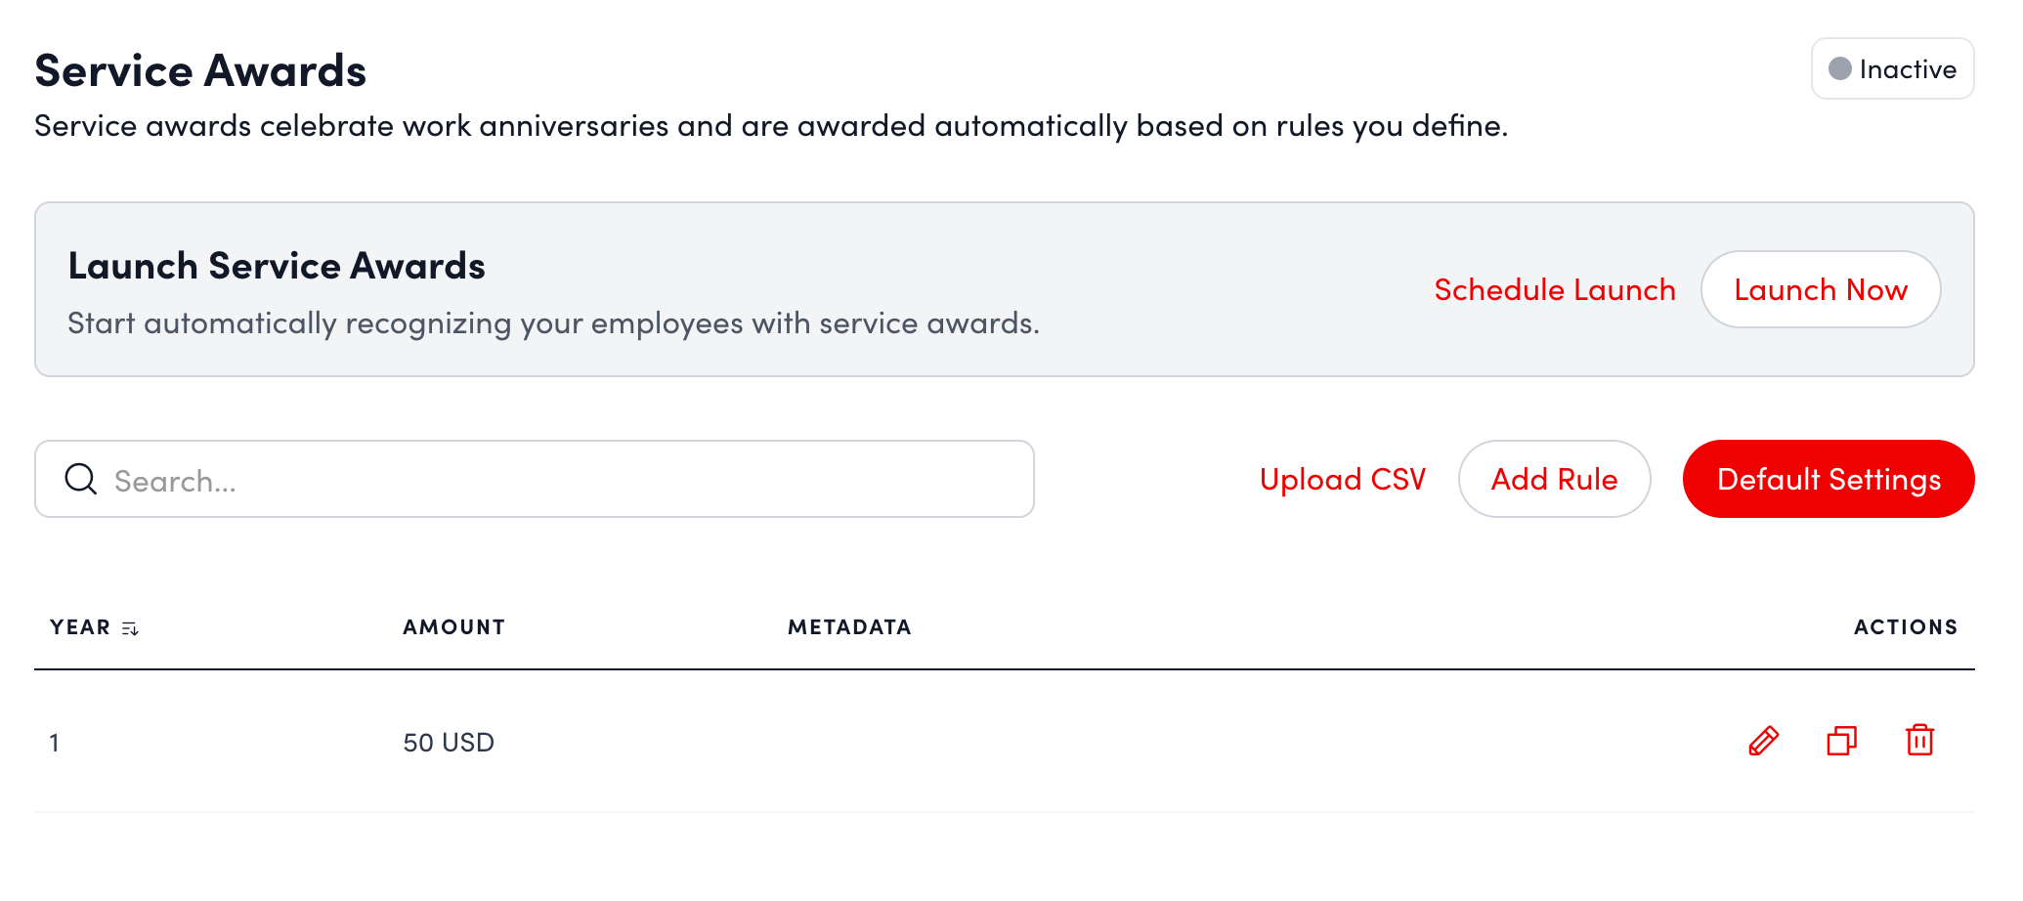This screenshot has height=901, width=2023.
Task: Click the 50 USD amount cell
Action: pos(449,743)
